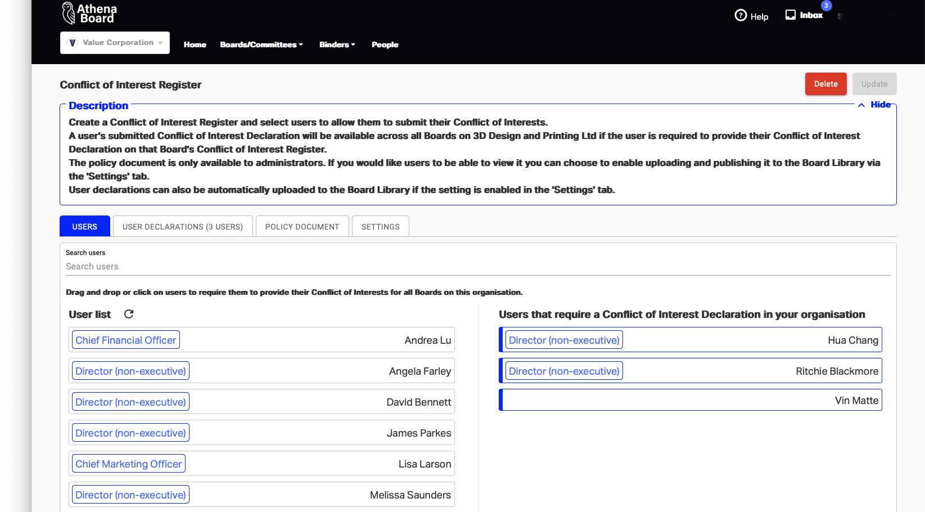
Task: Click Ritchie Blackmore's Director (non-executive) tag
Action: click(564, 371)
